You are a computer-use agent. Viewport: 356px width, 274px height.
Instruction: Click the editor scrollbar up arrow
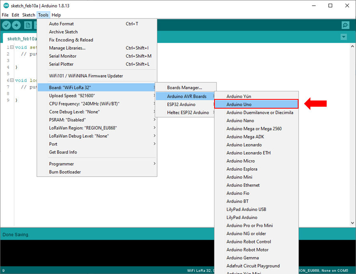click(352, 46)
